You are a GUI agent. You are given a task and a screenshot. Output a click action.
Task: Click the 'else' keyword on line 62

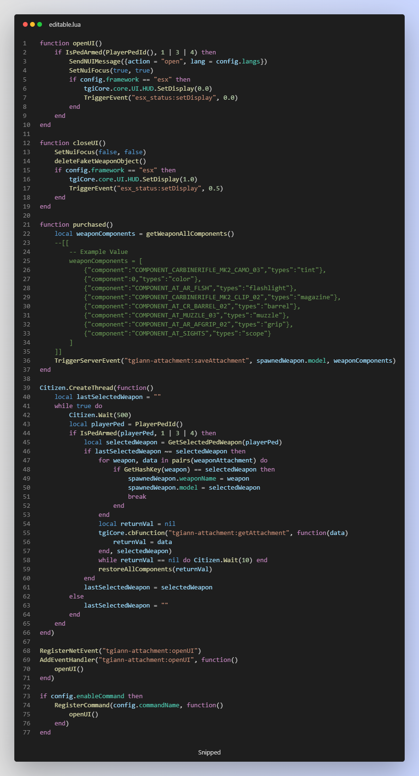[x=76, y=597]
